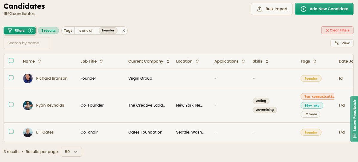Image resolution: width=358 pixels, height=162 pixels.
Task: Expand '+2 more' tags for Ryan Reynolds
Action: tap(310, 114)
